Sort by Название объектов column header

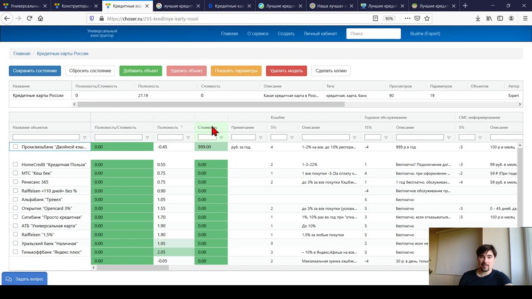[30, 127]
